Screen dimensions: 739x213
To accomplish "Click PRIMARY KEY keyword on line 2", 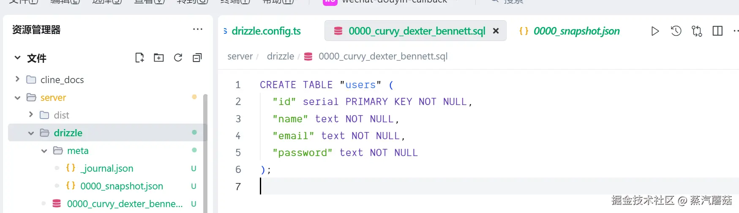I will tap(379, 102).
